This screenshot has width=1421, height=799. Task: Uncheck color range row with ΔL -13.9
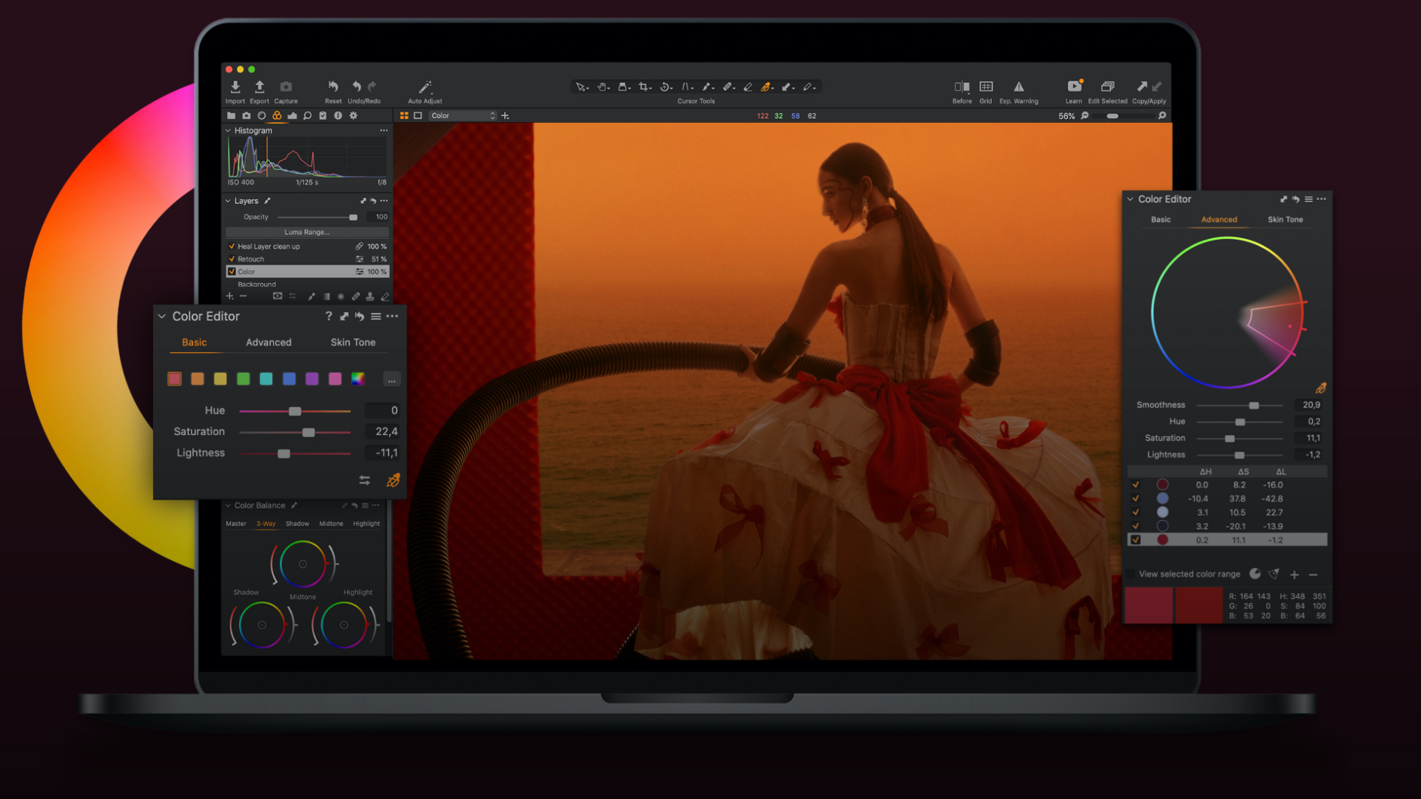coord(1135,526)
